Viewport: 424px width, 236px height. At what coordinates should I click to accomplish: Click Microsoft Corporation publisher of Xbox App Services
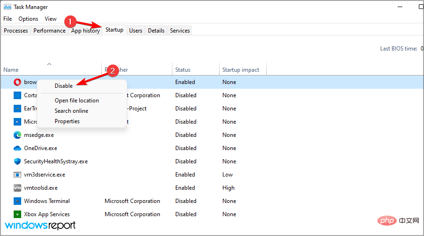[x=132, y=214]
